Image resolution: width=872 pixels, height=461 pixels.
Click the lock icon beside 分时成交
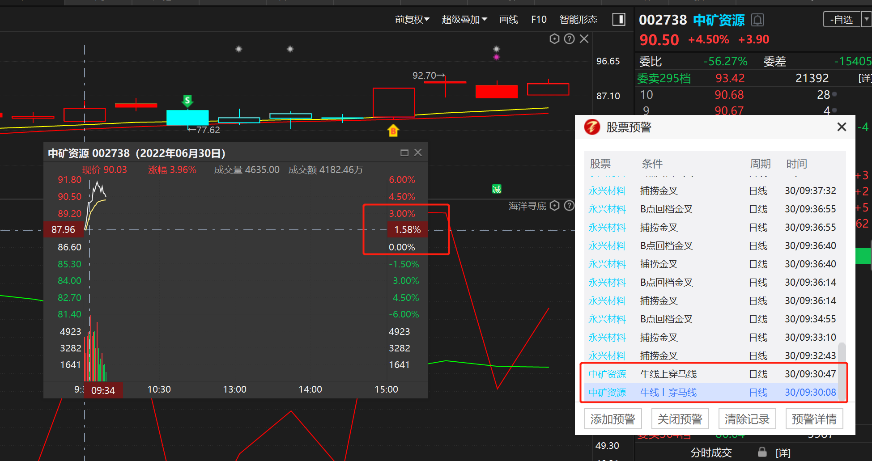pos(762,452)
